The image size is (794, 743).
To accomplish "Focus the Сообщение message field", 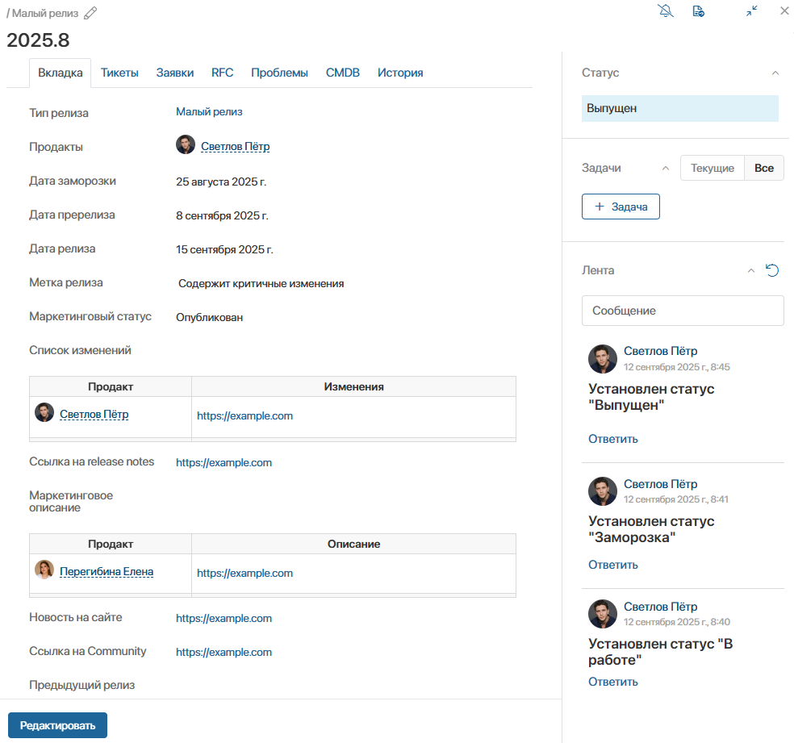I will 683,311.
